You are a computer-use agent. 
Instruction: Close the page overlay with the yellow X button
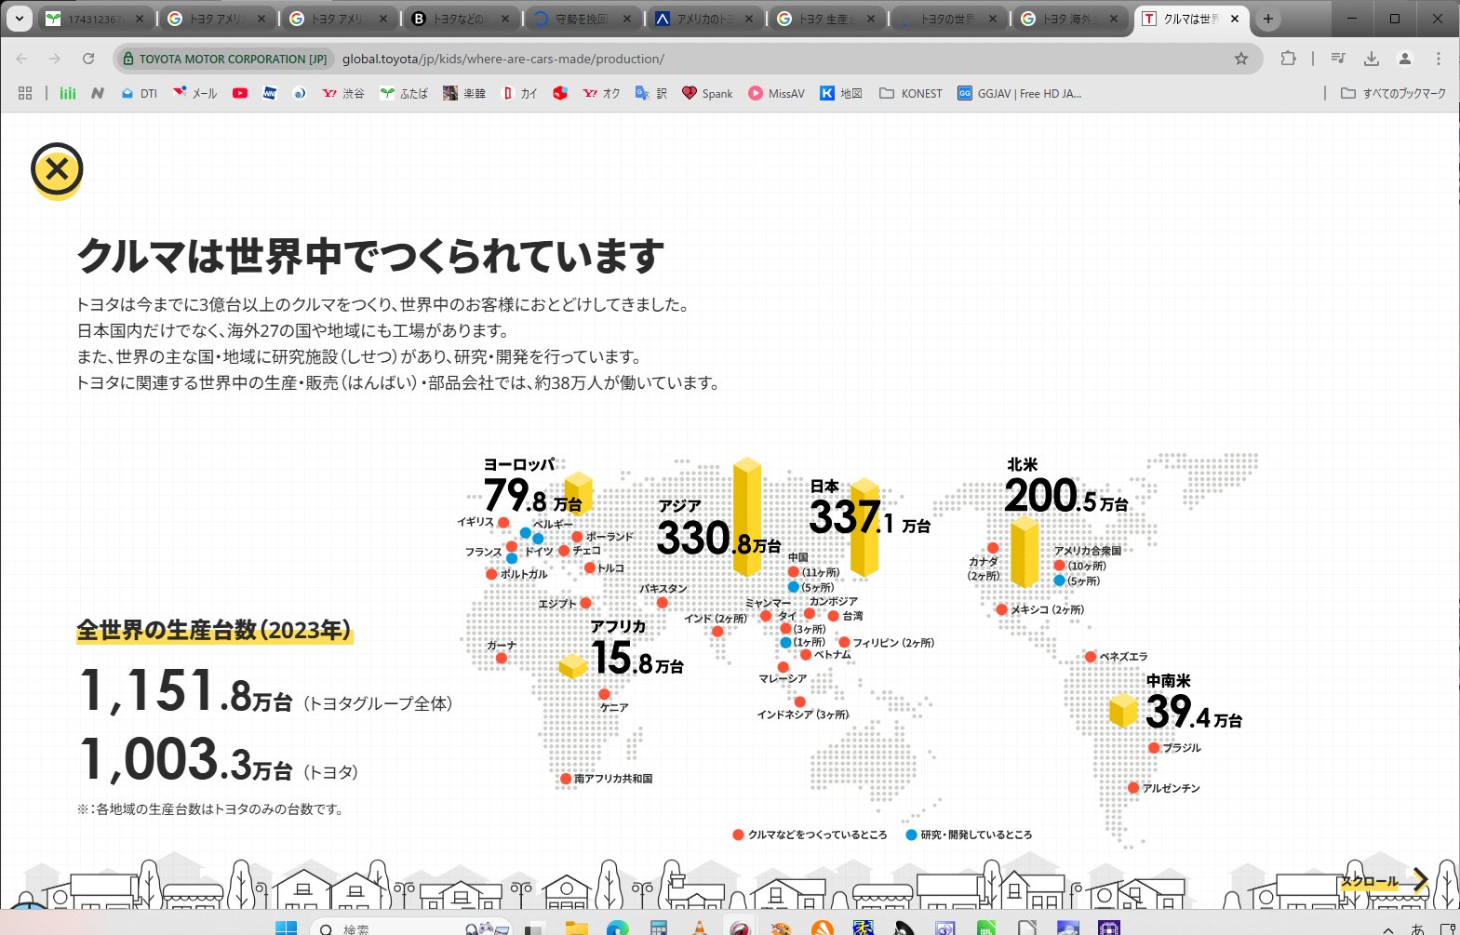pyautogui.click(x=57, y=169)
